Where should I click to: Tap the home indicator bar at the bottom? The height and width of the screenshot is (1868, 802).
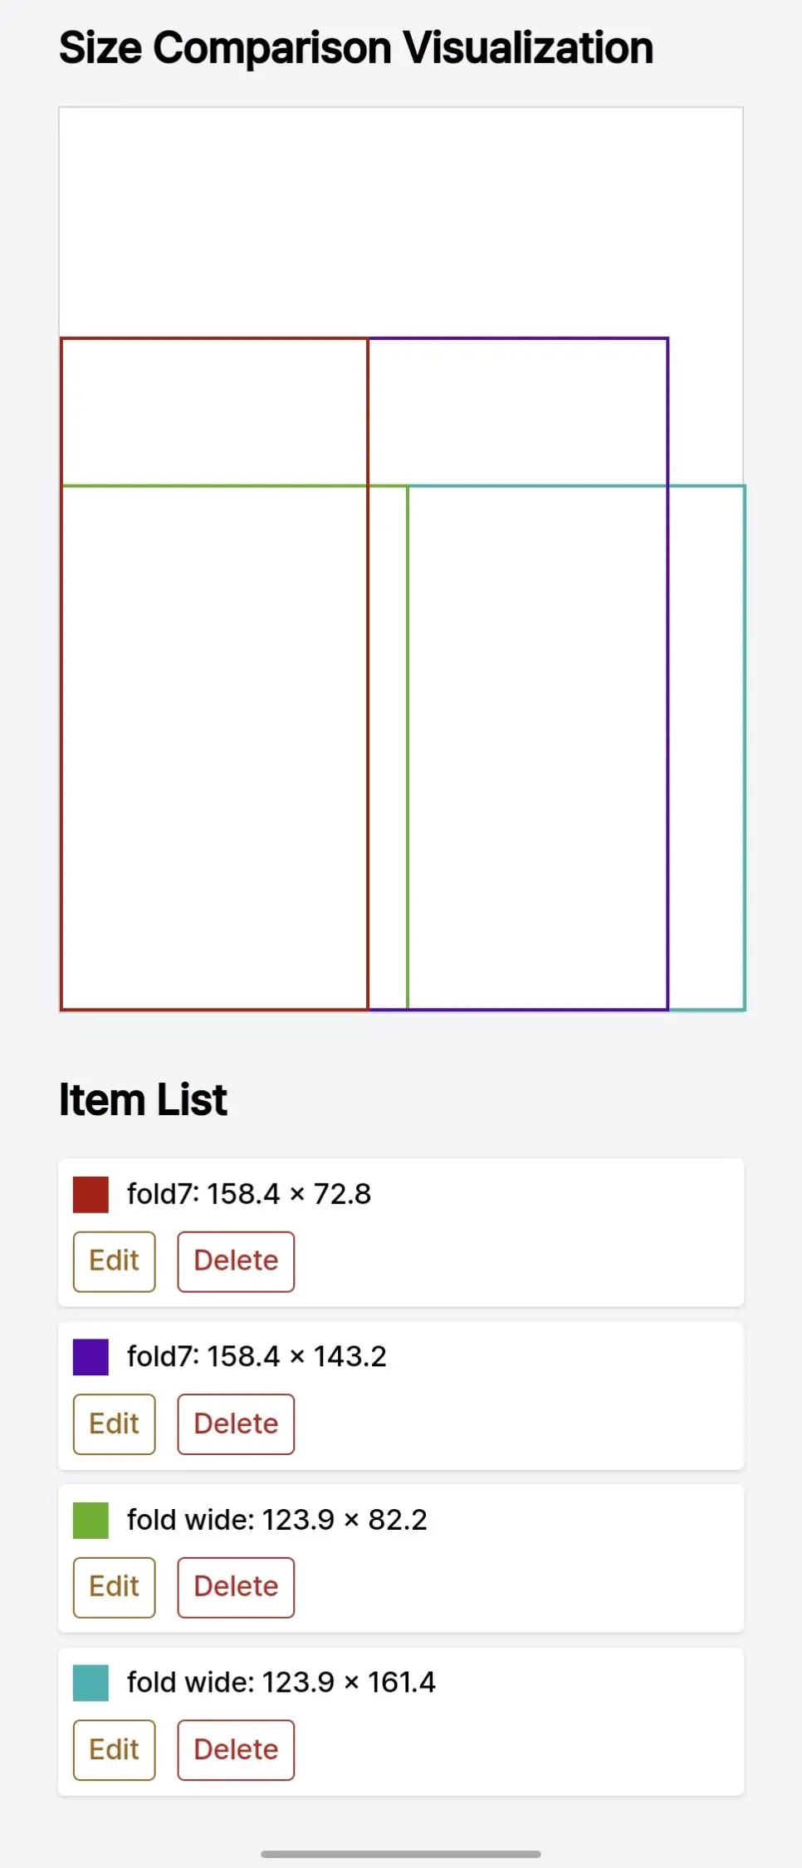click(400, 1854)
